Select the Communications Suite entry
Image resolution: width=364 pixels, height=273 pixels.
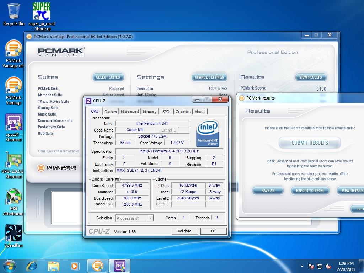(x=55, y=121)
